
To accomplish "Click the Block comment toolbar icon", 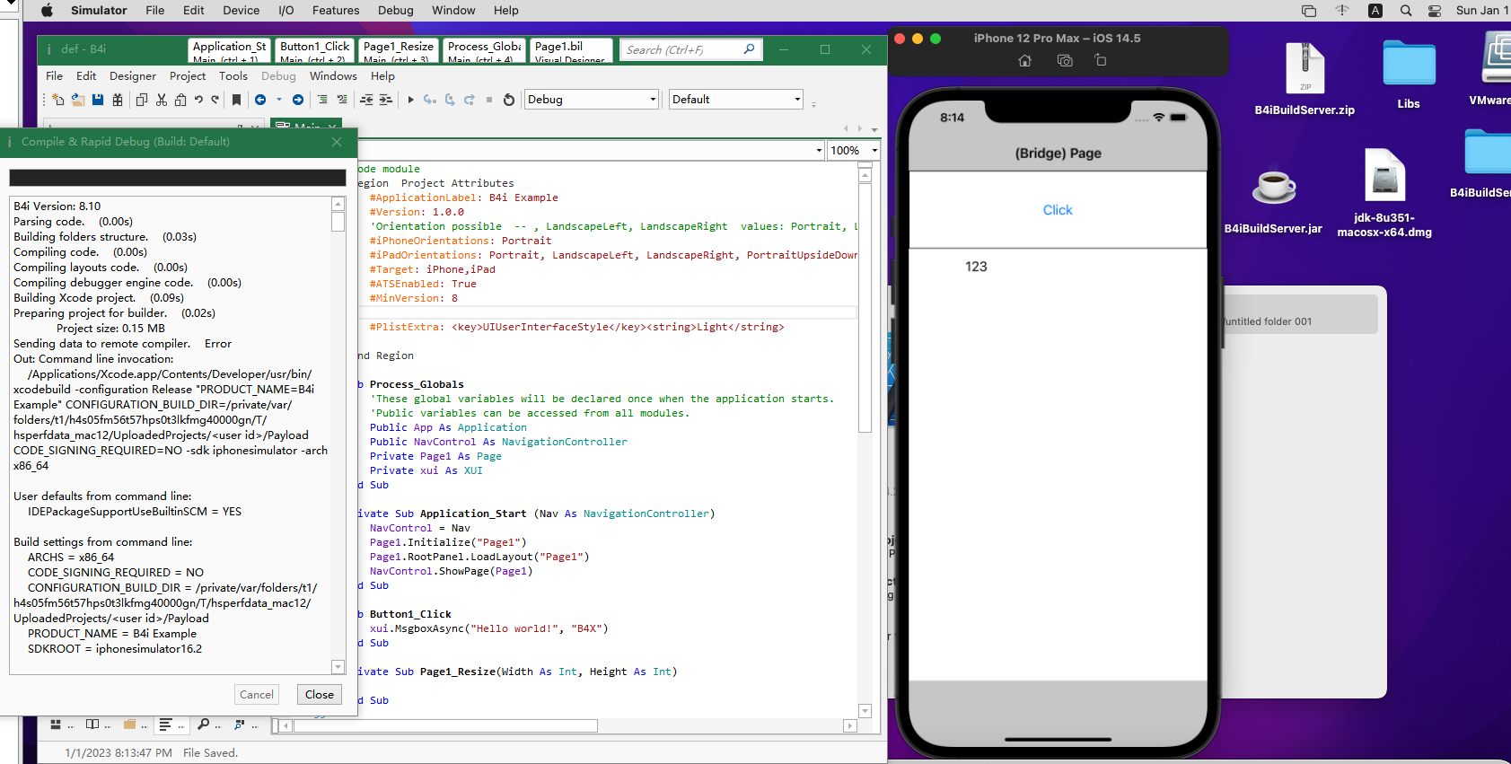I will click(322, 100).
